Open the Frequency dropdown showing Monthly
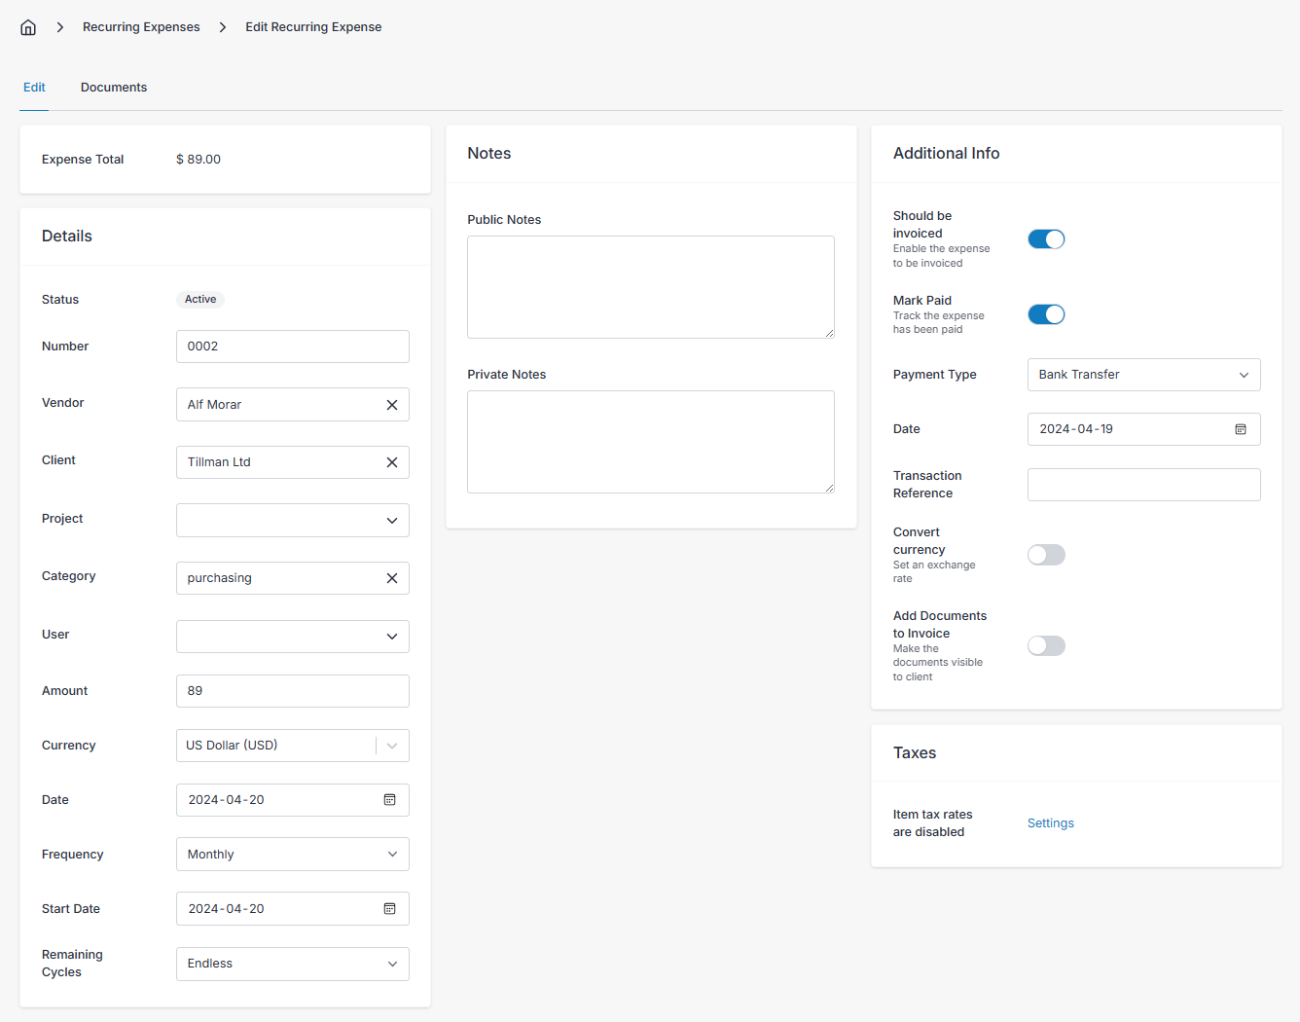Viewport: 1300px width, 1022px height. click(x=292, y=854)
